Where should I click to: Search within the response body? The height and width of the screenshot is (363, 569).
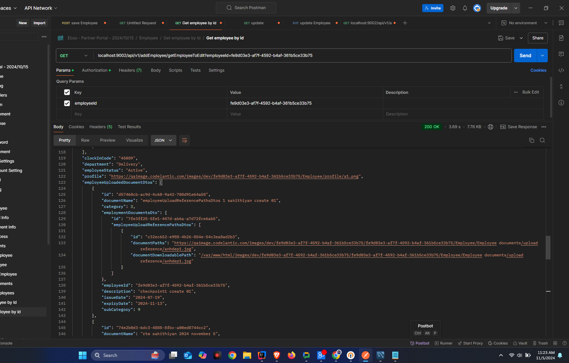[542, 140]
